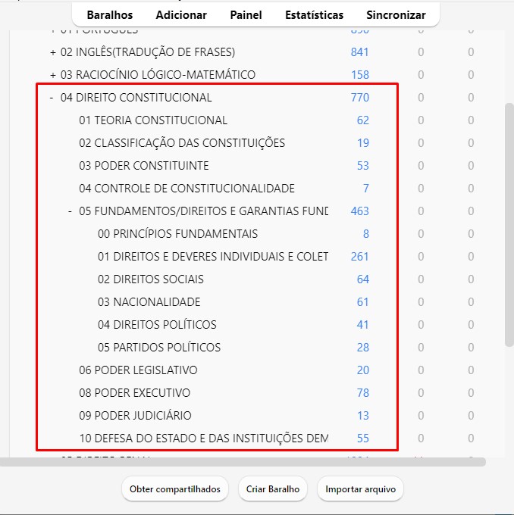514x515 pixels.
Task: Click Sincronizar in the top bar
Action: coord(396,15)
